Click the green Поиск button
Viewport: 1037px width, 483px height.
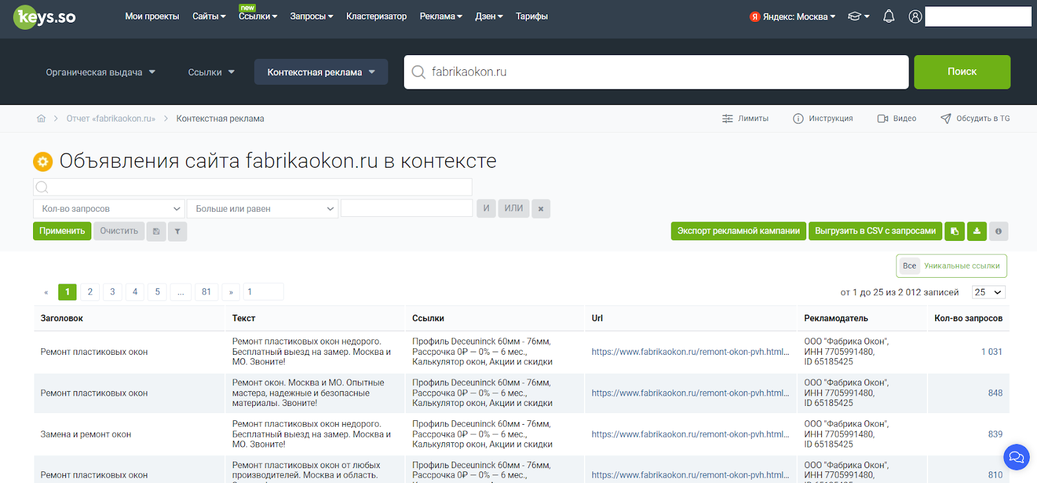(962, 72)
